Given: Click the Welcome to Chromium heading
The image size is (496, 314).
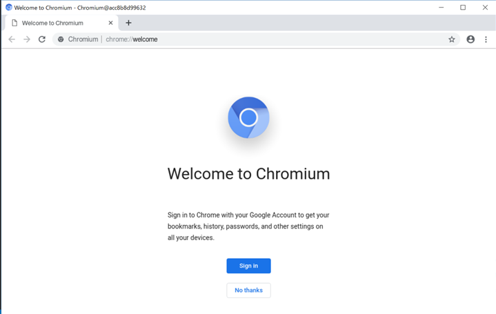Looking at the screenshot, I should click(x=248, y=174).
